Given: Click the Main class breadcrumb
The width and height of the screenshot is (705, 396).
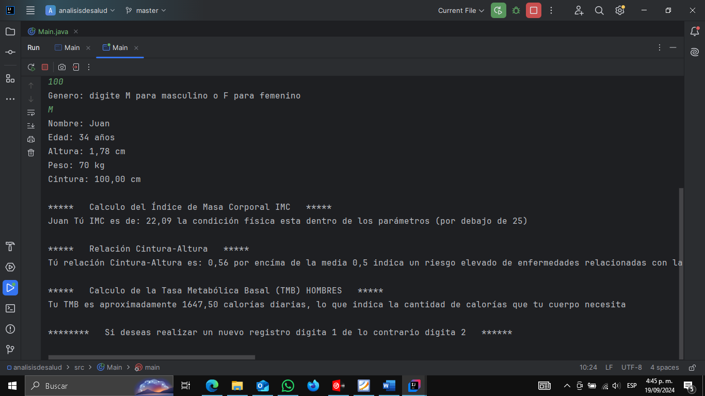Looking at the screenshot, I should pyautogui.click(x=109, y=368).
